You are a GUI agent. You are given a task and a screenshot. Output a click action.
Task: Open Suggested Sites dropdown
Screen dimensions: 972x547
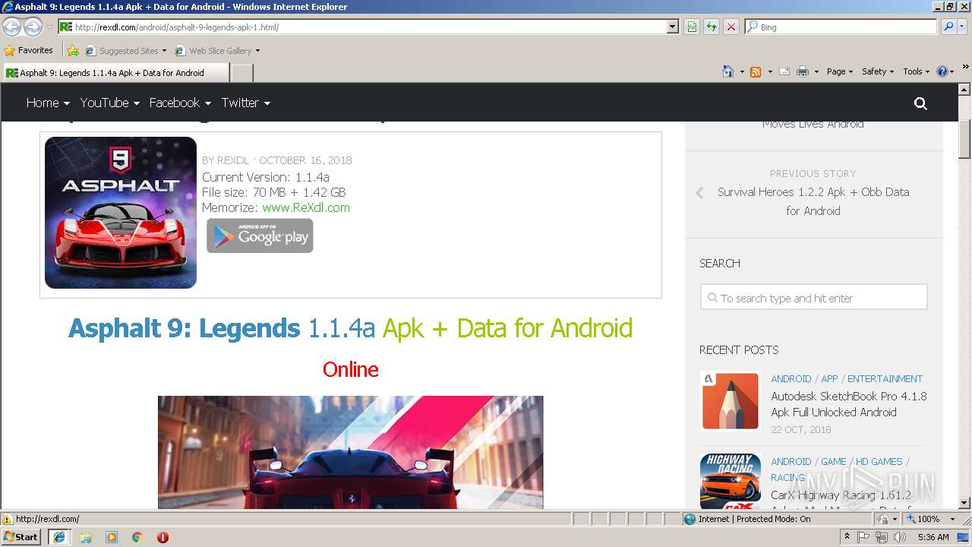pos(164,51)
